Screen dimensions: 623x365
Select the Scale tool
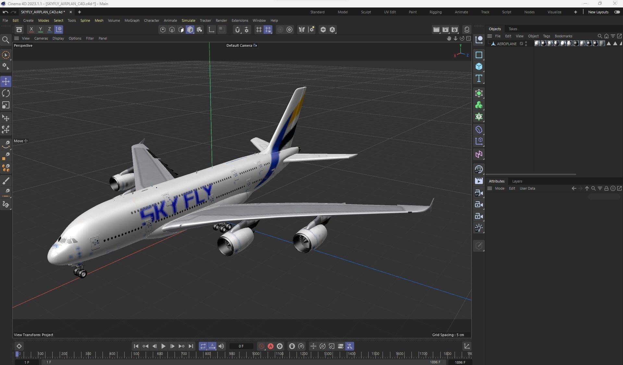point(6,105)
